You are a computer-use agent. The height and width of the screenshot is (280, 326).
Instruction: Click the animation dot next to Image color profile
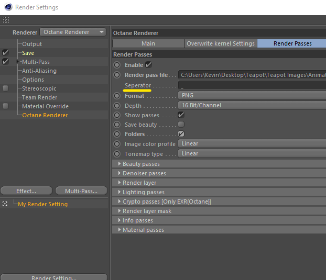pyautogui.click(x=117, y=144)
